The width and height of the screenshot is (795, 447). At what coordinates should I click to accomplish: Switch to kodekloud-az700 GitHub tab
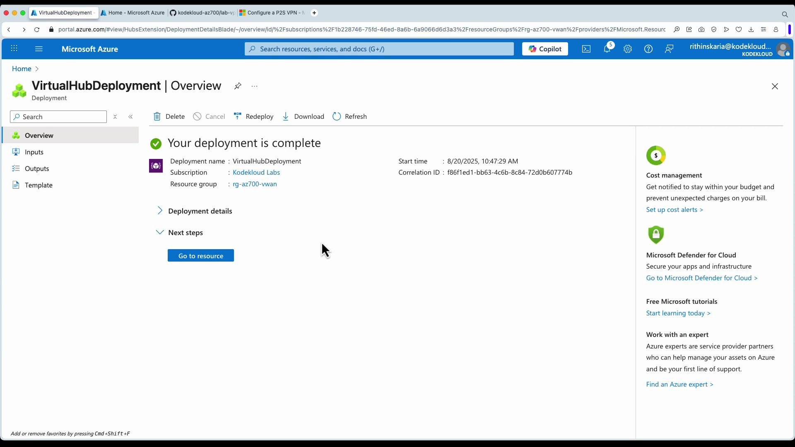pyautogui.click(x=202, y=13)
